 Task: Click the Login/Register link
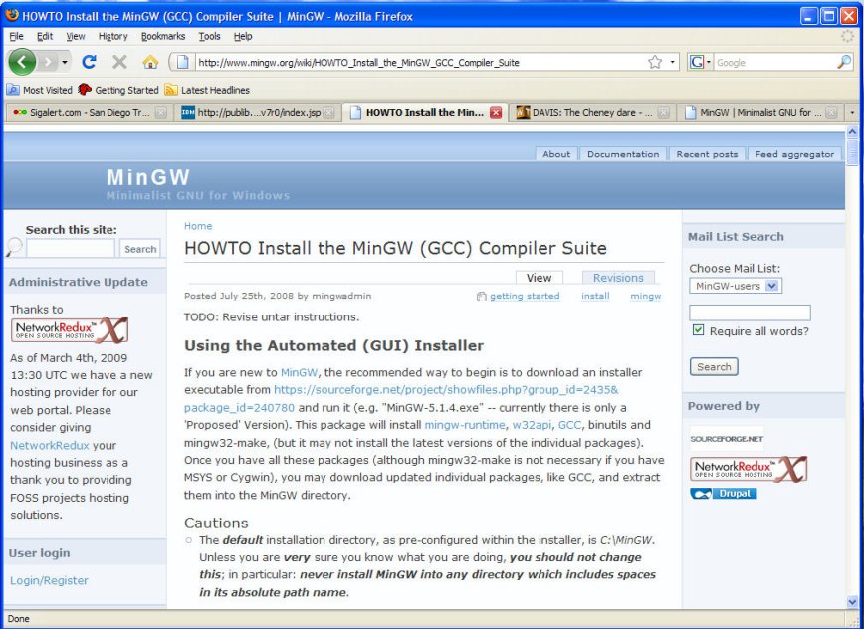pos(49,580)
